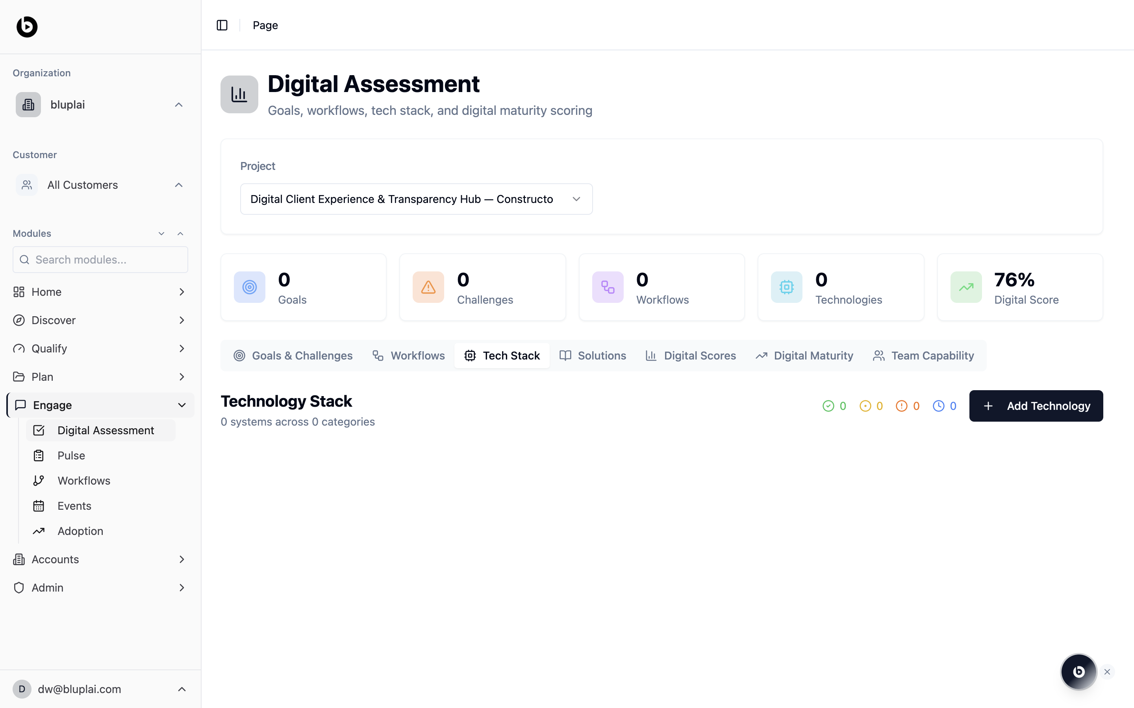Click the Add Technology button
1134x708 pixels.
1036,406
